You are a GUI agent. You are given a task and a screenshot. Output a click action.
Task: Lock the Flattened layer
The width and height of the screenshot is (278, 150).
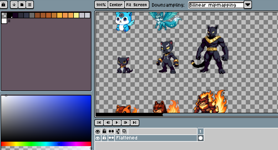104,138
